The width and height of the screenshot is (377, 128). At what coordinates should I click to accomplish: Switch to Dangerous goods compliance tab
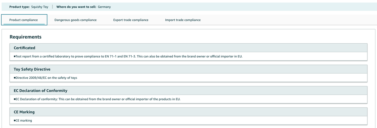tap(75, 20)
